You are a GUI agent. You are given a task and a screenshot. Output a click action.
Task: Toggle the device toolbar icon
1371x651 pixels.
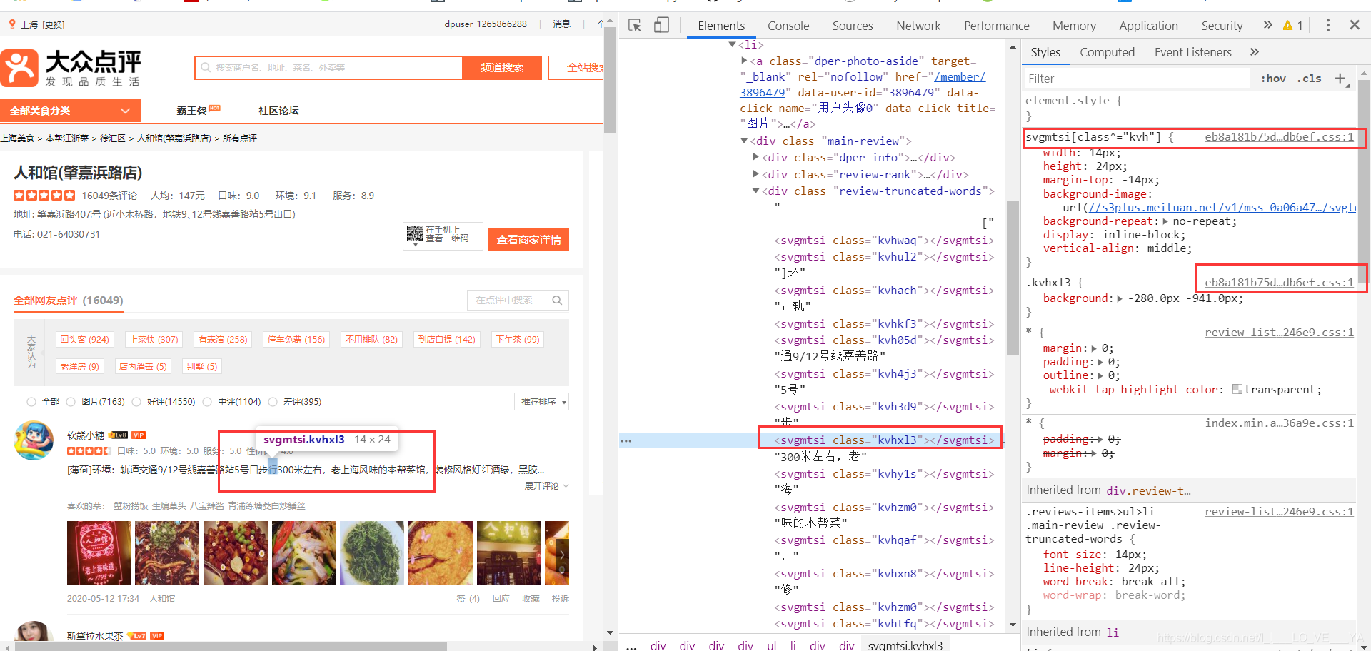[661, 26]
